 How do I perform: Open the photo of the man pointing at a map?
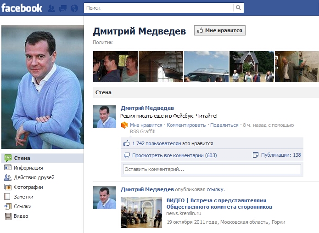[x=297, y=67]
